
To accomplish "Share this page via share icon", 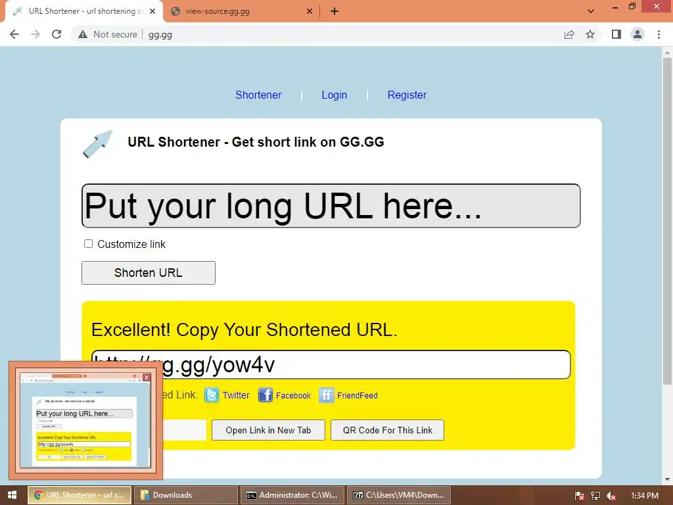I will pyautogui.click(x=569, y=34).
